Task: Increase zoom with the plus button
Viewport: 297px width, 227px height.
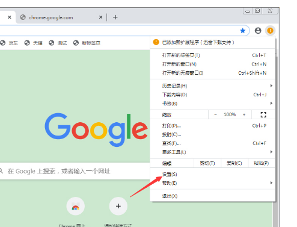Action: point(244,115)
